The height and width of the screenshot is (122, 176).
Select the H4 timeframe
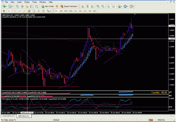(x=80, y=11)
